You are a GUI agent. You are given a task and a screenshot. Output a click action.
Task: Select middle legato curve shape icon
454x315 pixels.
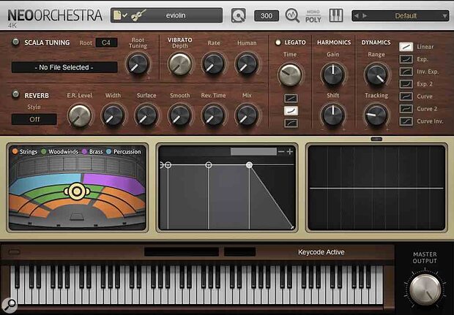(291, 110)
